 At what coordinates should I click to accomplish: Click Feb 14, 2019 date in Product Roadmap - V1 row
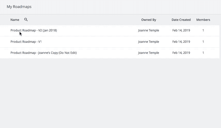click(181, 42)
